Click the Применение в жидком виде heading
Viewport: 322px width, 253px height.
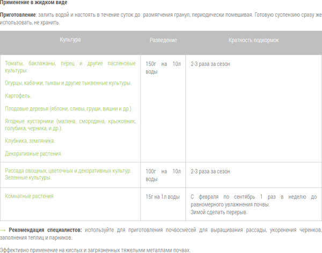pos(33,3)
